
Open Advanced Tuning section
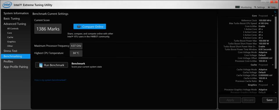(x=15, y=24)
